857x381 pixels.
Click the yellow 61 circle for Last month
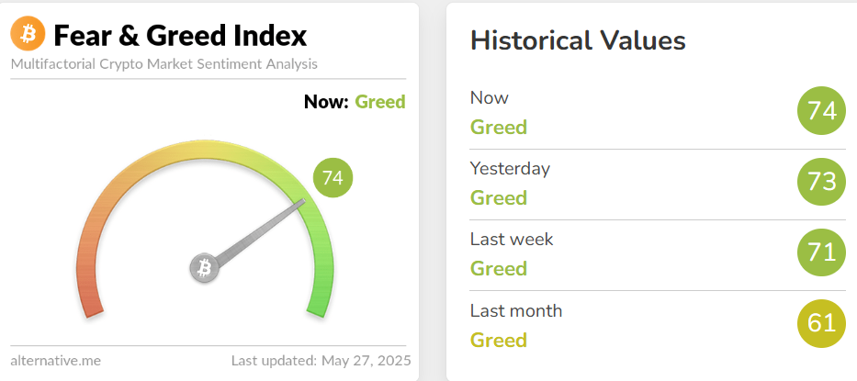(x=821, y=323)
